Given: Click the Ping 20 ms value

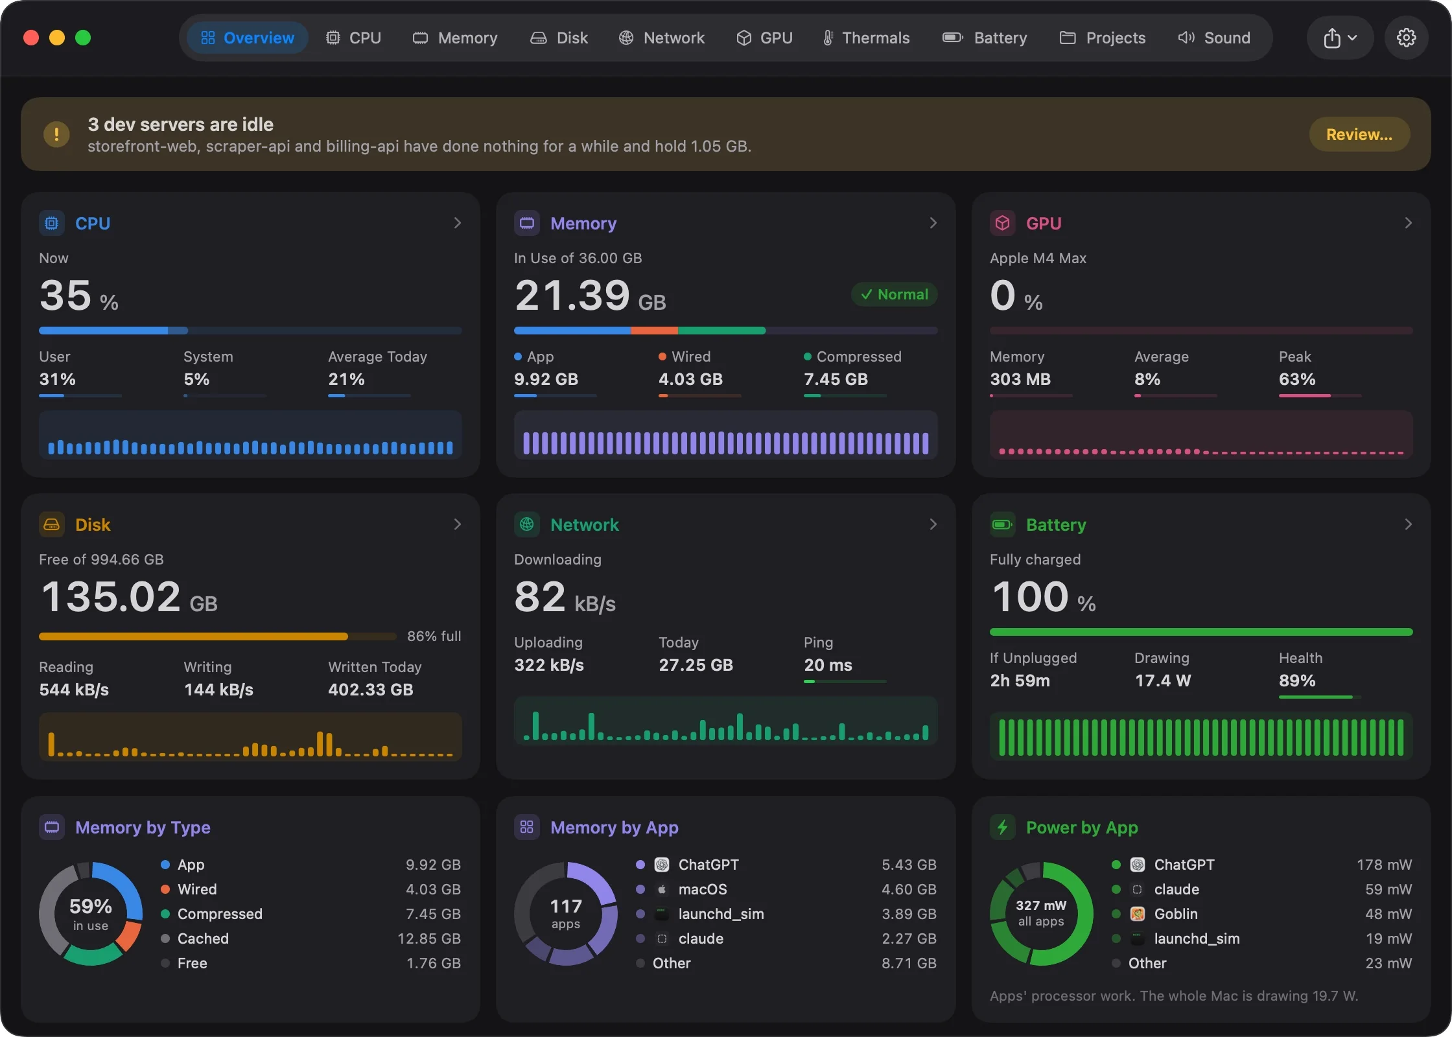Looking at the screenshot, I should pyautogui.click(x=828, y=665).
